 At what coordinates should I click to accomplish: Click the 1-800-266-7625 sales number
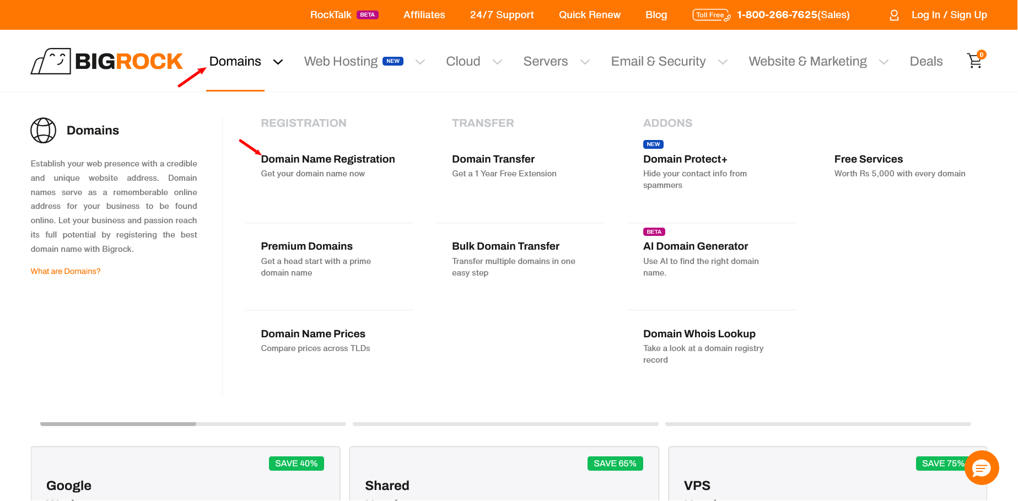(x=793, y=15)
